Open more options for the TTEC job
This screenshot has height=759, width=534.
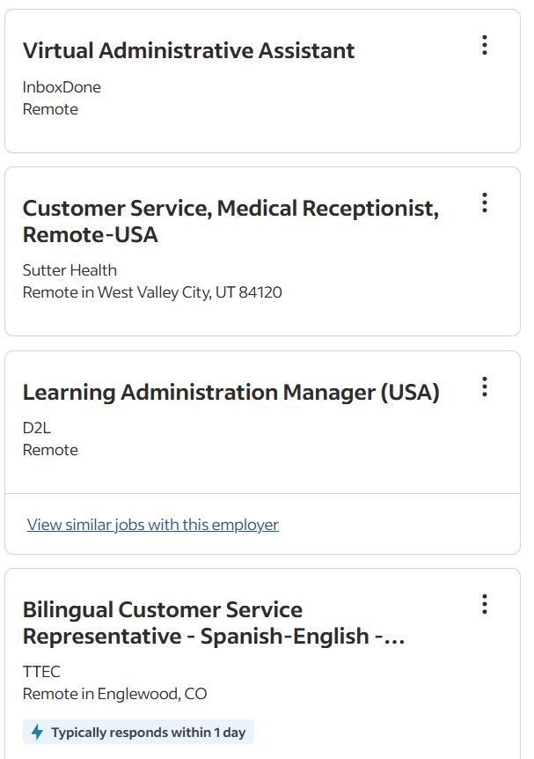coord(484,604)
